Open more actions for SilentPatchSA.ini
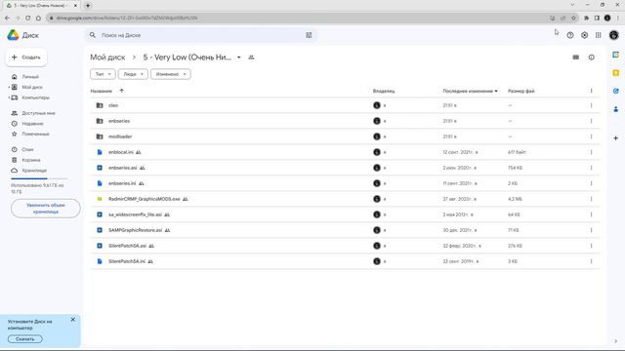Viewport: 625px width, 351px height. pos(591,261)
